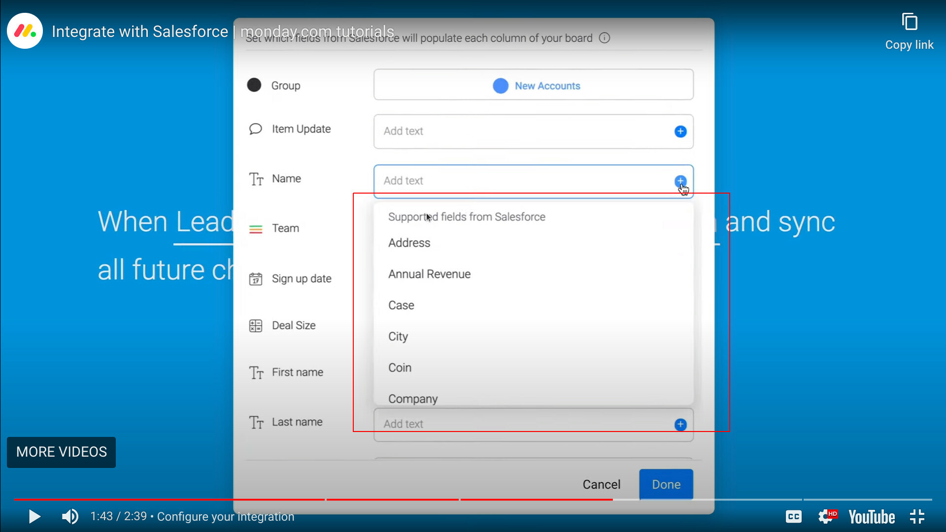Exit full screen mode

click(x=917, y=516)
